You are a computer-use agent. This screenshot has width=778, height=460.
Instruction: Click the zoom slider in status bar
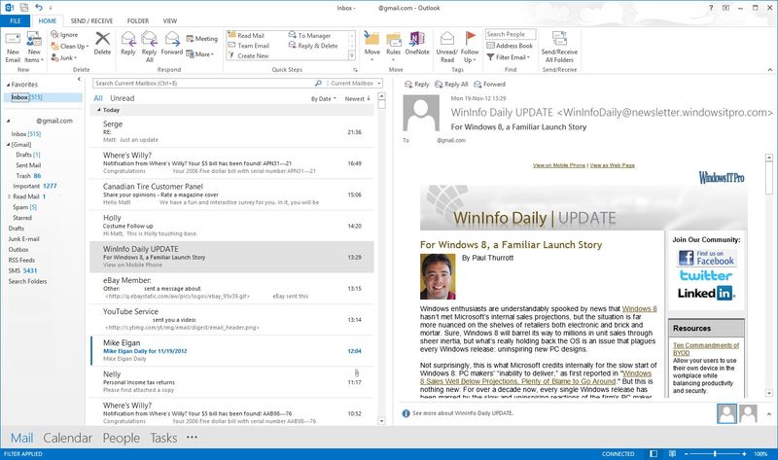click(715, 454)
